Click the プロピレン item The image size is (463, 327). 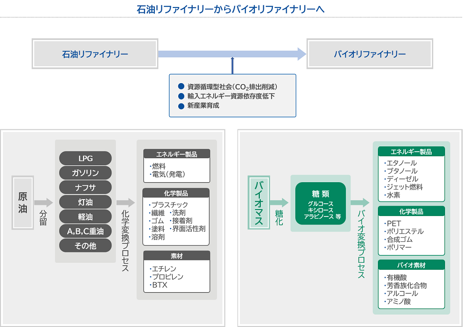coord(167,277)
